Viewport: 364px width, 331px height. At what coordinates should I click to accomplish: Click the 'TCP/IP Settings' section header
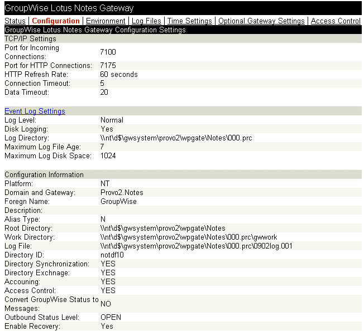click(x=30, y=38)
